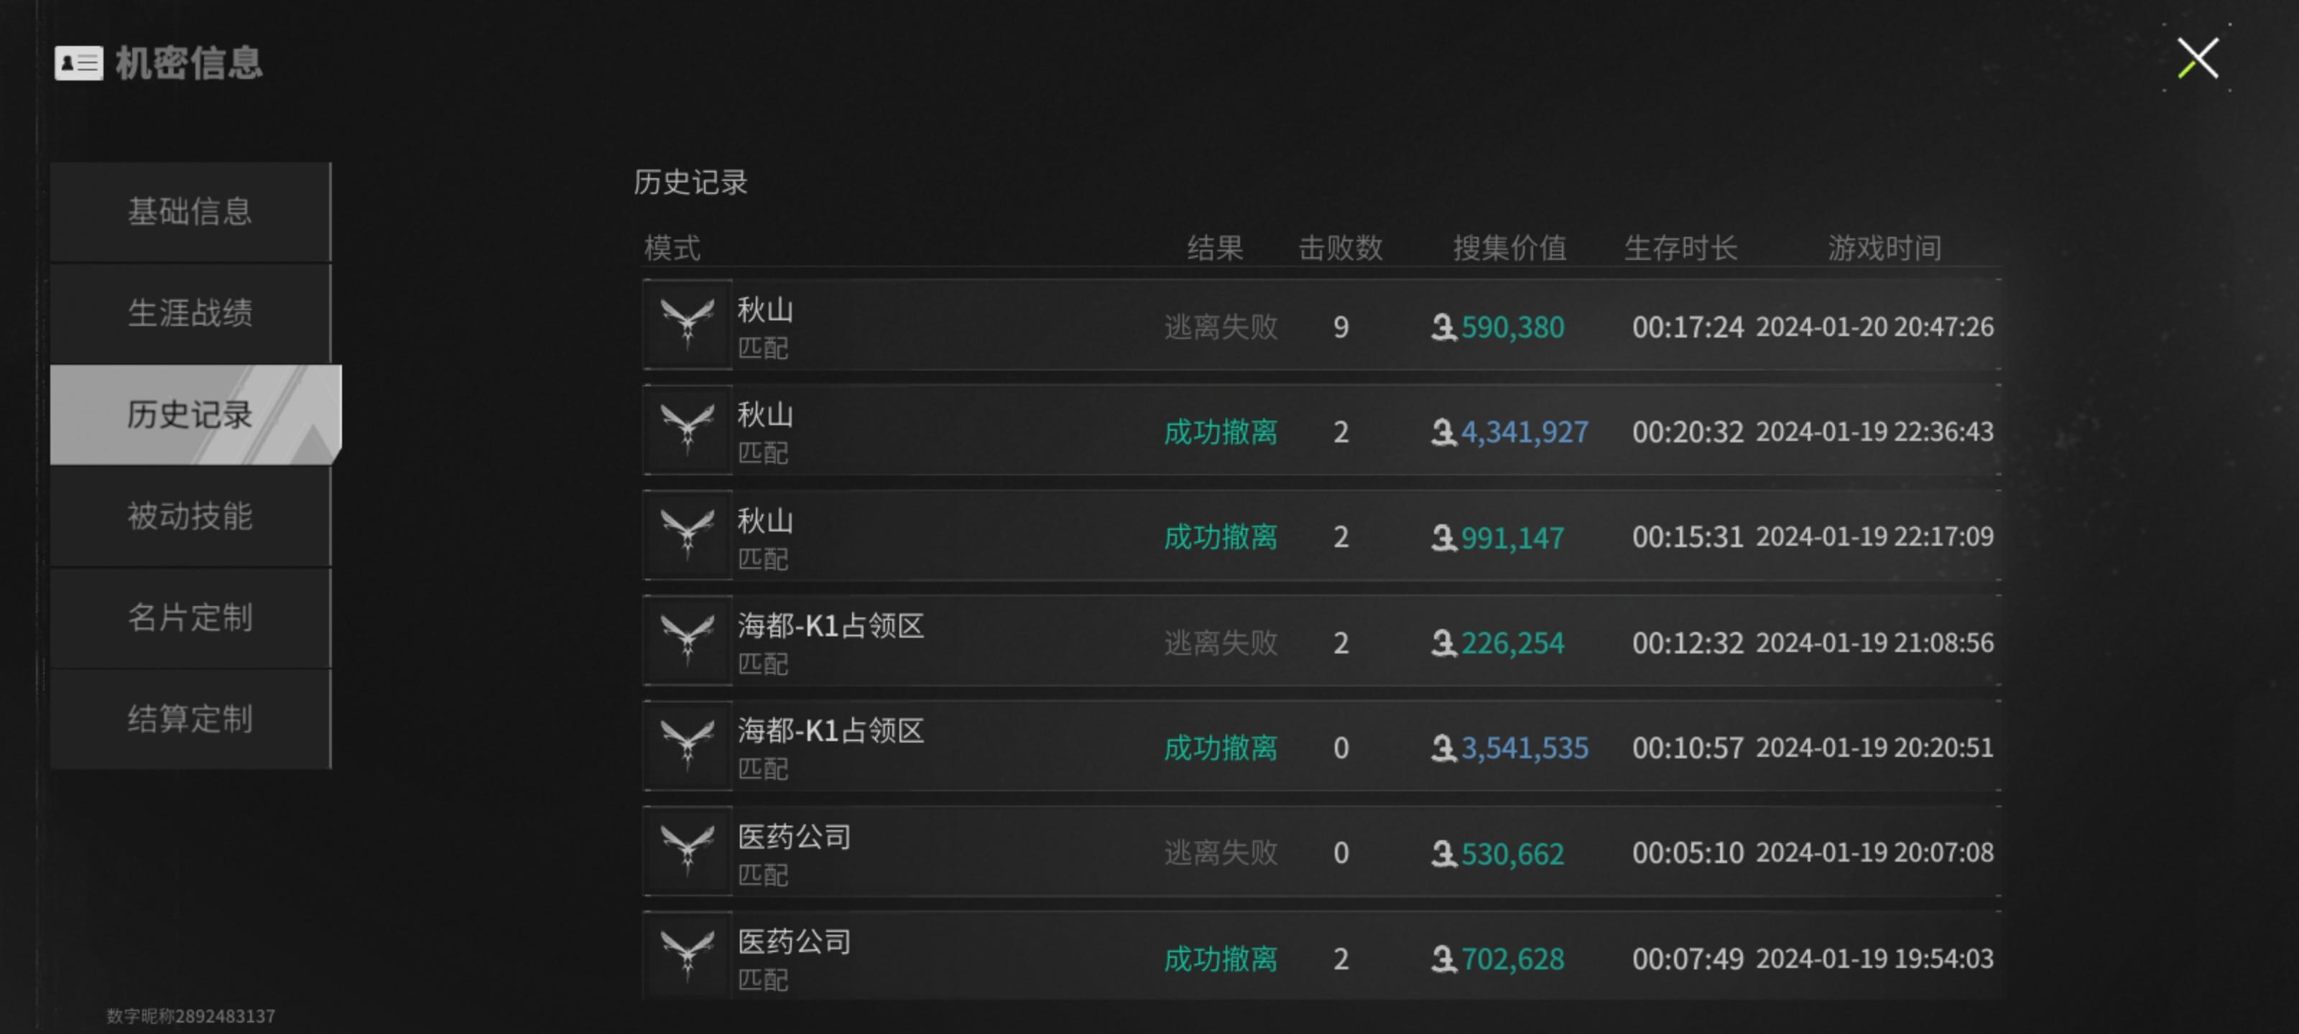Switch to the 生涯战绩 tab
Screen dimensions: 2299x1034
coord(190,313)
